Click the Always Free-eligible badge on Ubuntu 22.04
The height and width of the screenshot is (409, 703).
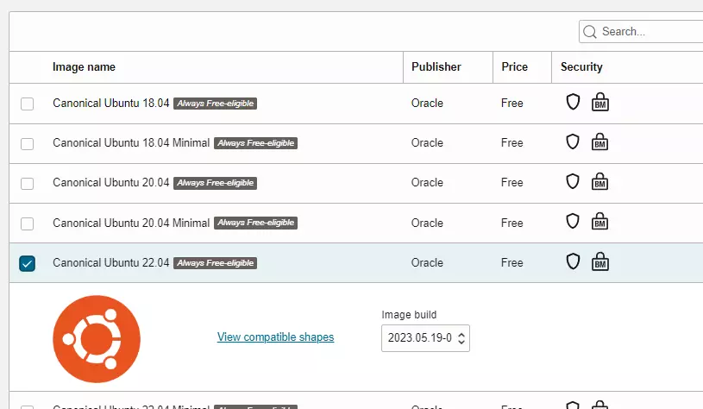pos(215,262)
